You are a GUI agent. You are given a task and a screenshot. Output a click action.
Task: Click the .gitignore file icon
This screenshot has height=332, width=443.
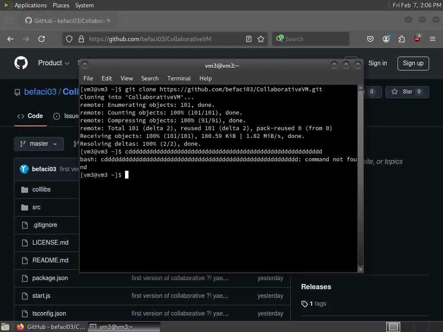(x=25, y=225)
